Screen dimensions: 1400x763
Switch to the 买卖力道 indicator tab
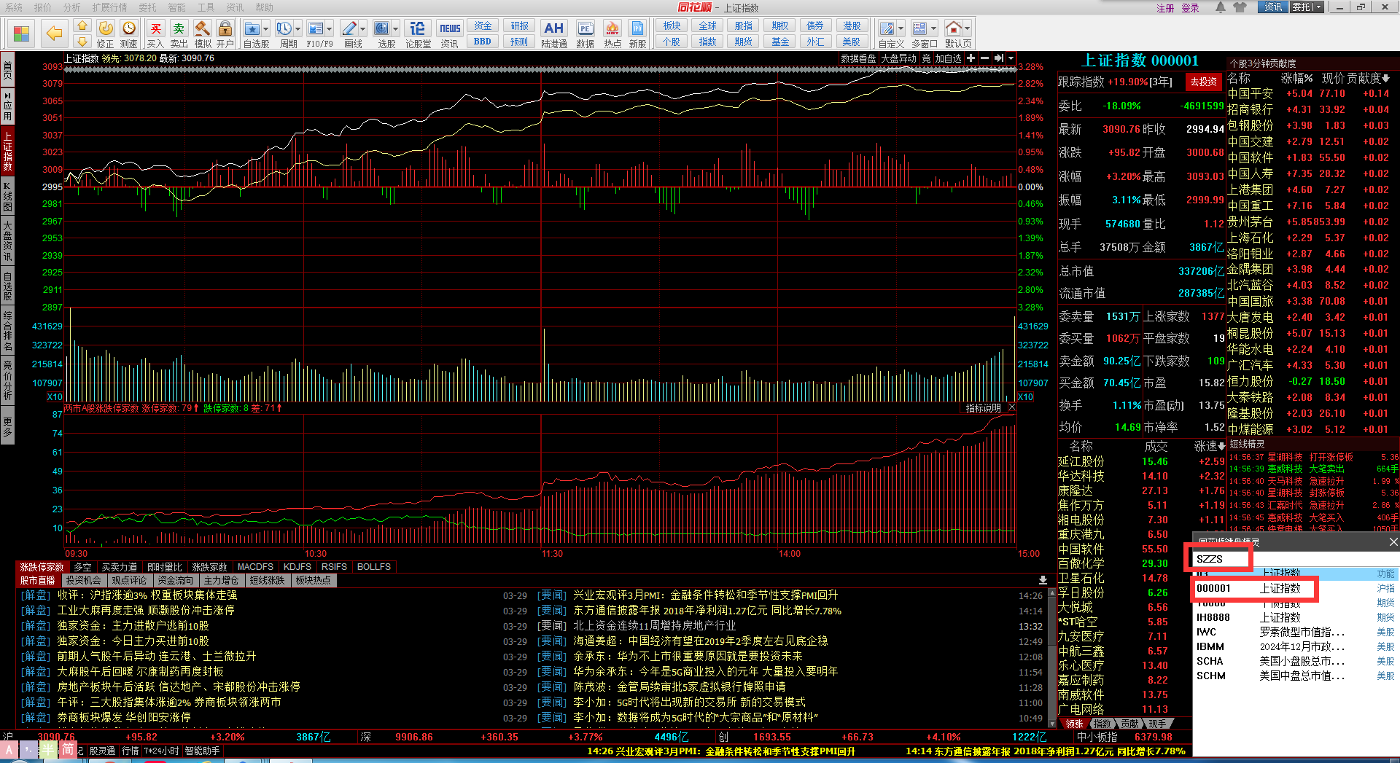119,566
